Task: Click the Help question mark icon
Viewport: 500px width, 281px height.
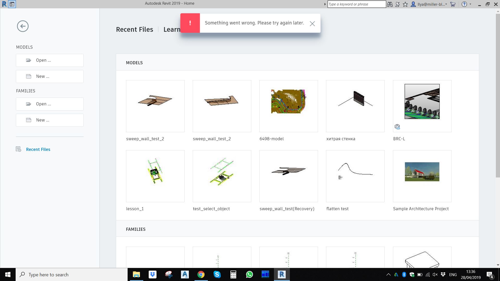Action: 464,4
